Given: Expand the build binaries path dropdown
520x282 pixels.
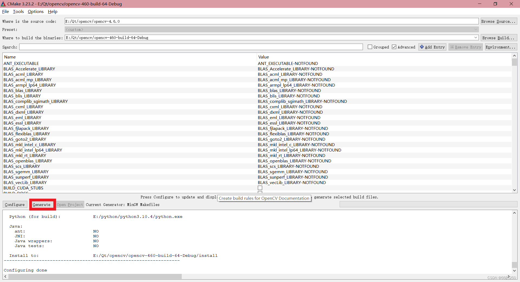Looking at the screenshot, I should tap(476, 38).
